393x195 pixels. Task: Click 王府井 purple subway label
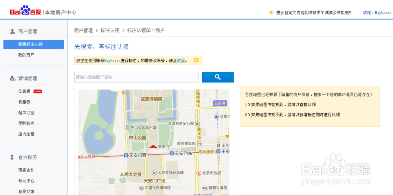point(221,103)
